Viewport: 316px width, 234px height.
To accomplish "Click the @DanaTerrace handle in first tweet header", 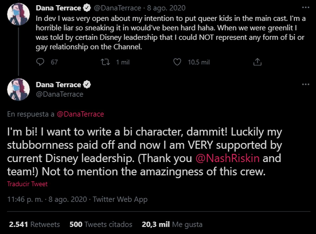I will [117, 8].
